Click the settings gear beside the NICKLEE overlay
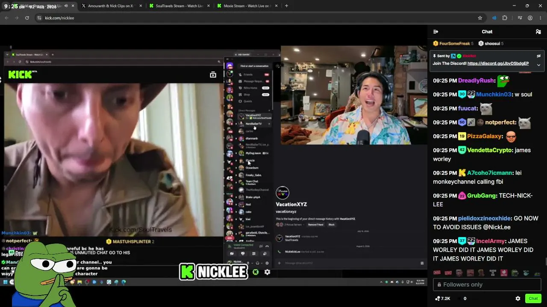The height and width of the screenshot is (307, 547). tap(267, 272)
